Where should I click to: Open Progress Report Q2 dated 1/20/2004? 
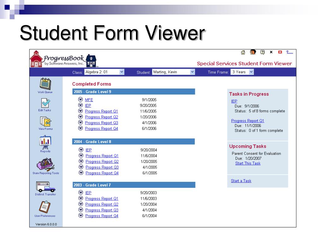pyautogui.click(x=102, y=204)
